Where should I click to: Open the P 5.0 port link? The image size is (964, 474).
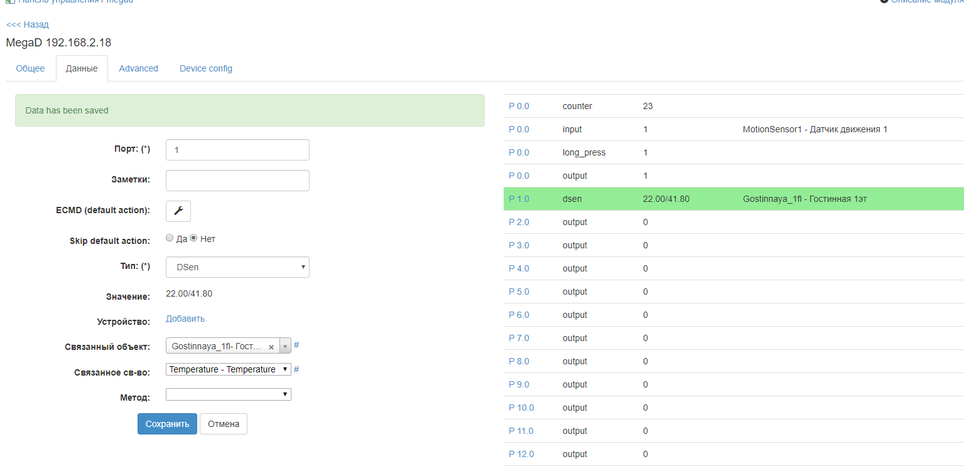(x=519, y=292)
